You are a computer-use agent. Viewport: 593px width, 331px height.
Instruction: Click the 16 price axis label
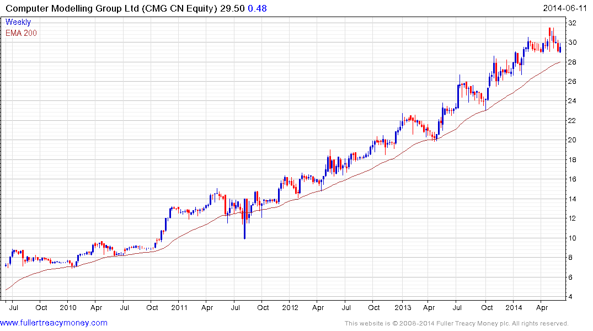572,179
